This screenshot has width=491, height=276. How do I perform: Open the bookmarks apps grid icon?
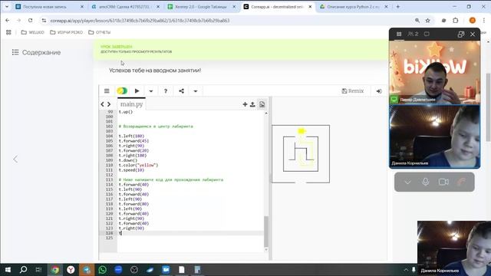coord(8,32)
